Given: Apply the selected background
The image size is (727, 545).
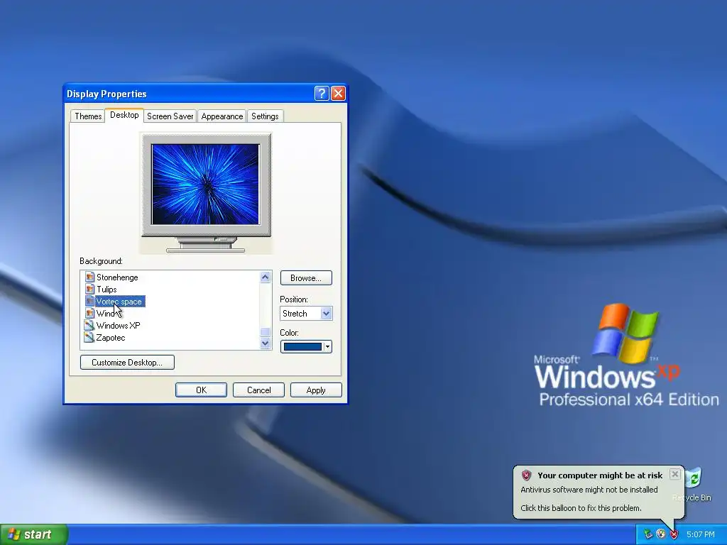Looking at the screenshot, I should pos(316,390).
